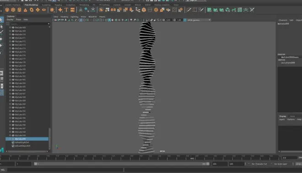Pick the Select tool arrow in toolbox

click(1, 20)
